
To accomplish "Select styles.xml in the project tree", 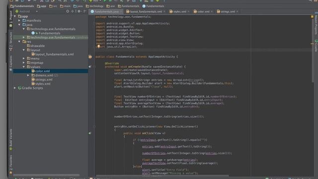I will pos(43,84).
